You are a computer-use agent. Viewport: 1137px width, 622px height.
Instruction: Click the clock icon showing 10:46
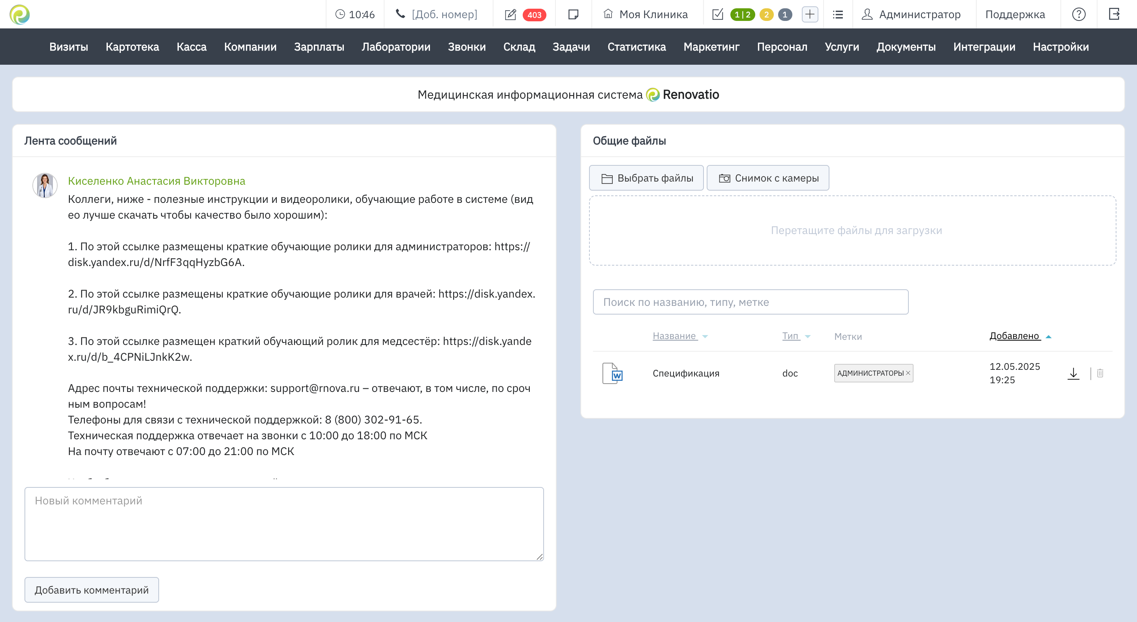[x=340, y=14]
